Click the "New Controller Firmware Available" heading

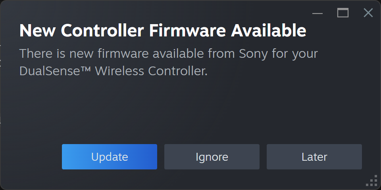[x=163, y=30]
